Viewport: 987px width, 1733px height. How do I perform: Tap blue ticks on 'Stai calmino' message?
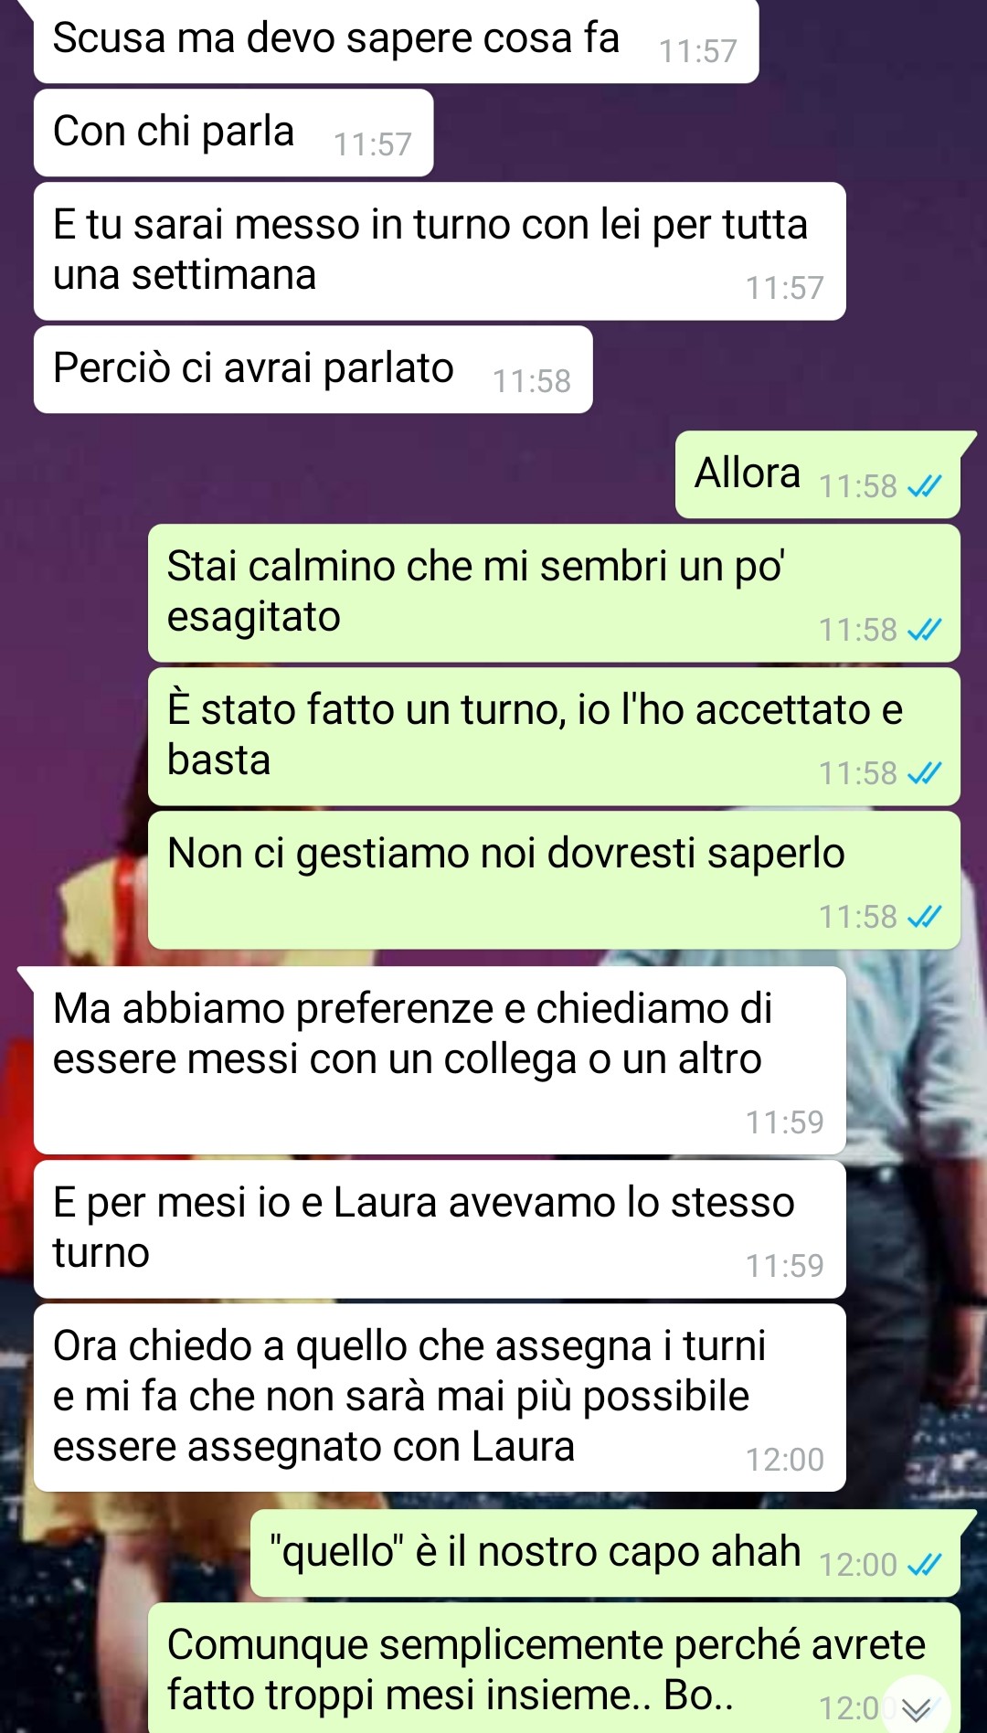coord(925,630)
